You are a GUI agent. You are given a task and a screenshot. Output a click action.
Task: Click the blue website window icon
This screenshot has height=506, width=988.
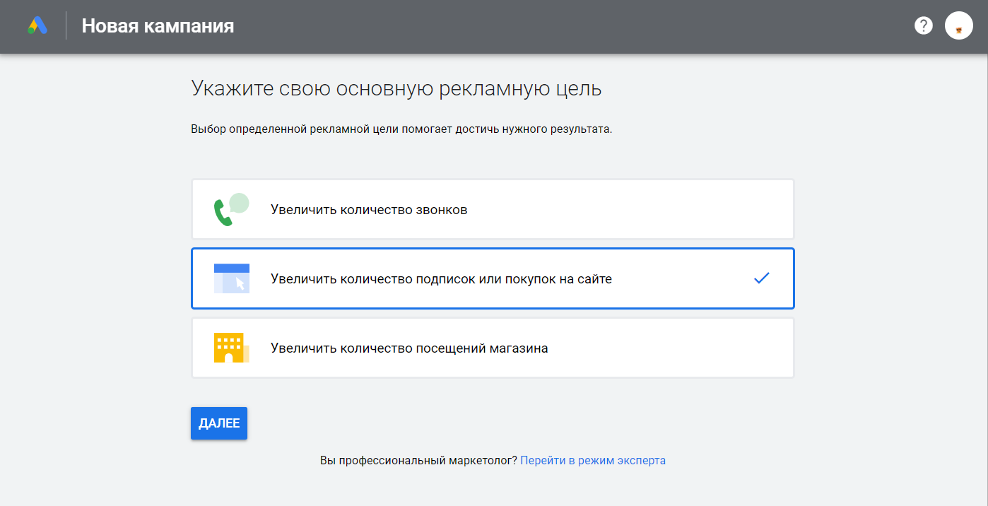232,278
